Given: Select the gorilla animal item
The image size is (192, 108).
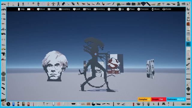Looking at the screenshot, I should 63,4.
